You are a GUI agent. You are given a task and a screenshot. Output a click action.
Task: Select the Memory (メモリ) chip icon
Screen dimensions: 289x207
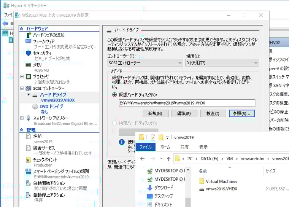[x=28, y=65]
